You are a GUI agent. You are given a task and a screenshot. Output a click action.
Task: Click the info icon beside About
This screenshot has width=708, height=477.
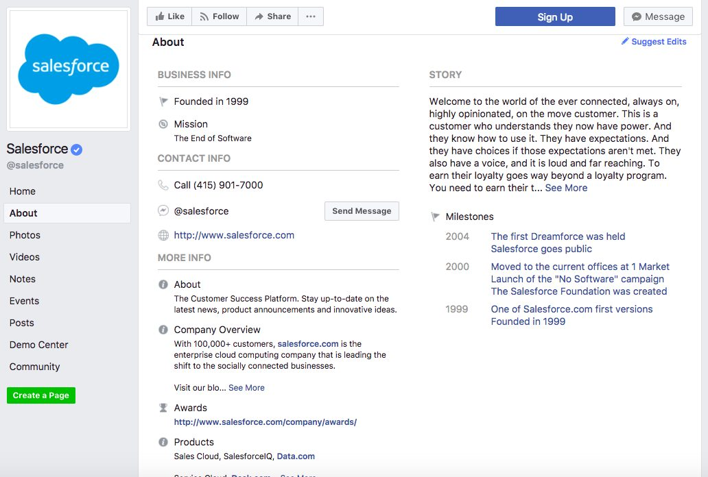pos(163,284)
